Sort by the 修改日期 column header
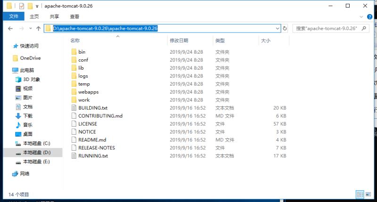This screenshot has height=202, width=377. point(179,41)
